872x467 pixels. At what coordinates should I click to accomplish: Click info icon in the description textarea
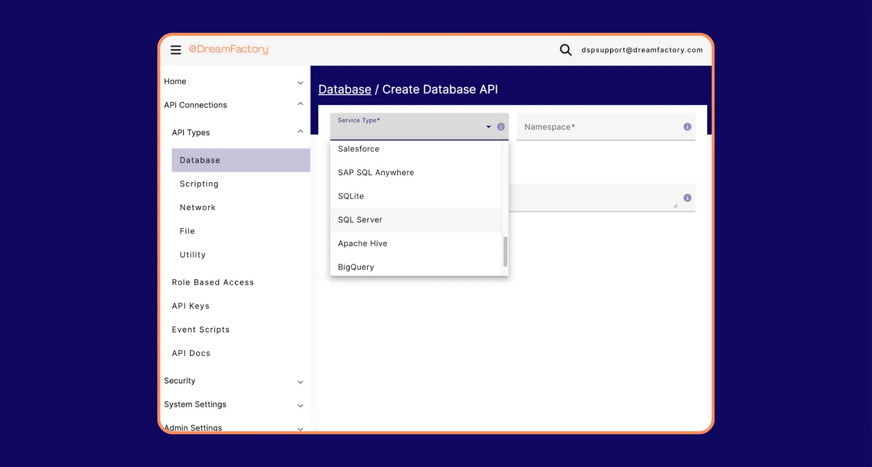pyautogui.click(x=687, y=198)
